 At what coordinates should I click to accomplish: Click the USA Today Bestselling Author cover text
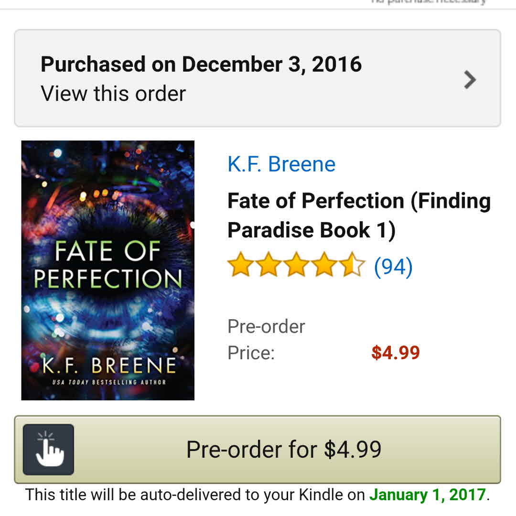[109, 382]
